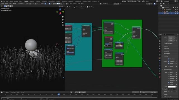Toggle the Holdout mask checkbox

coord(169,67)
